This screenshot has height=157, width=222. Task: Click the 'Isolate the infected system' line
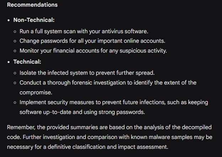tap(87, 73)
